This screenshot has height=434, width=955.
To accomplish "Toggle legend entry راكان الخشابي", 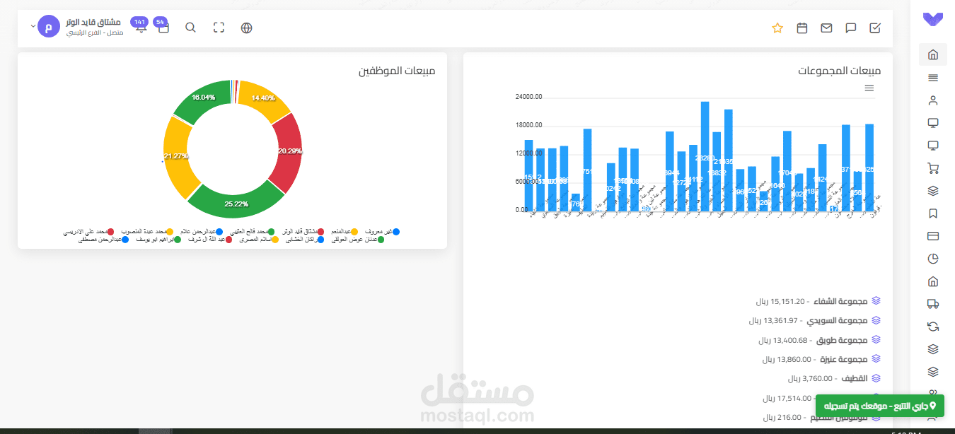I will [305, 240].
